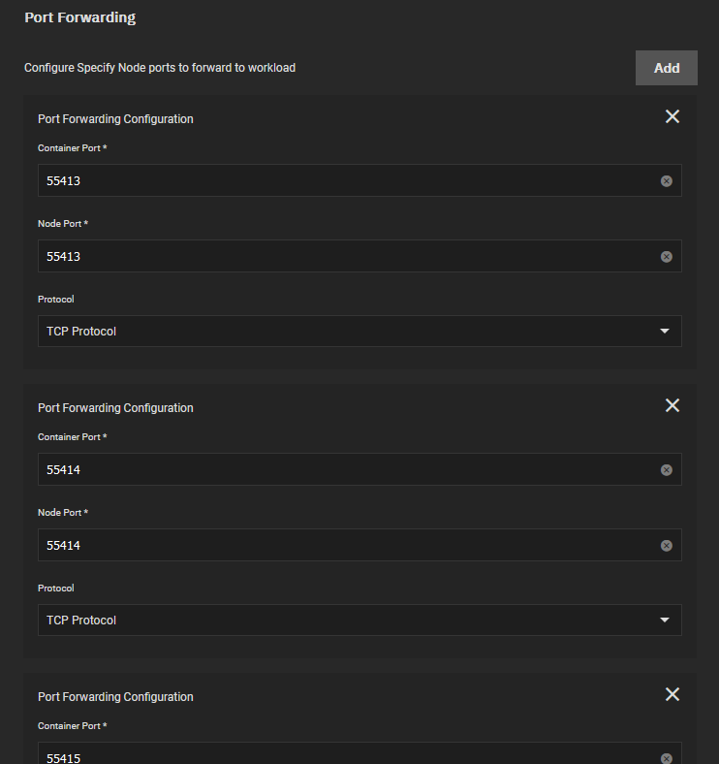The width and height of the screenshot is (719, 764).
Task: Click the first Protocol field label
Action: tap(56, 300)
